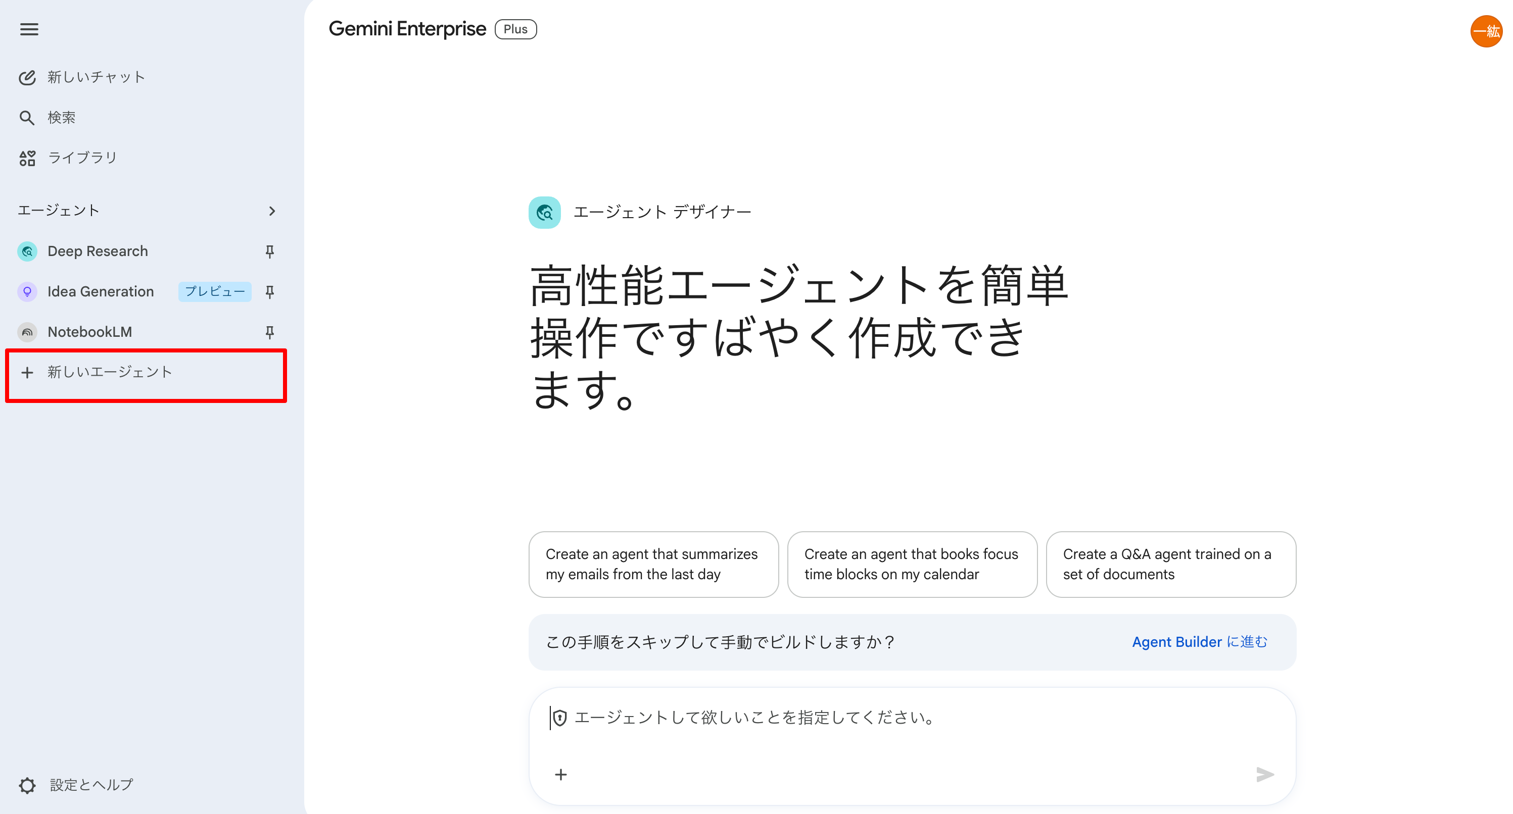Click the plus attachment icon in prompt box
The image size is (1513, 814).
point(561,775)
